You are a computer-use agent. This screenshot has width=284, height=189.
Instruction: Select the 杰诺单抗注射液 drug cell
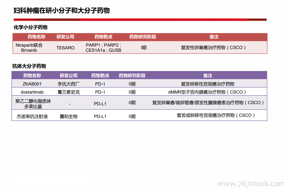click(32, 116)
